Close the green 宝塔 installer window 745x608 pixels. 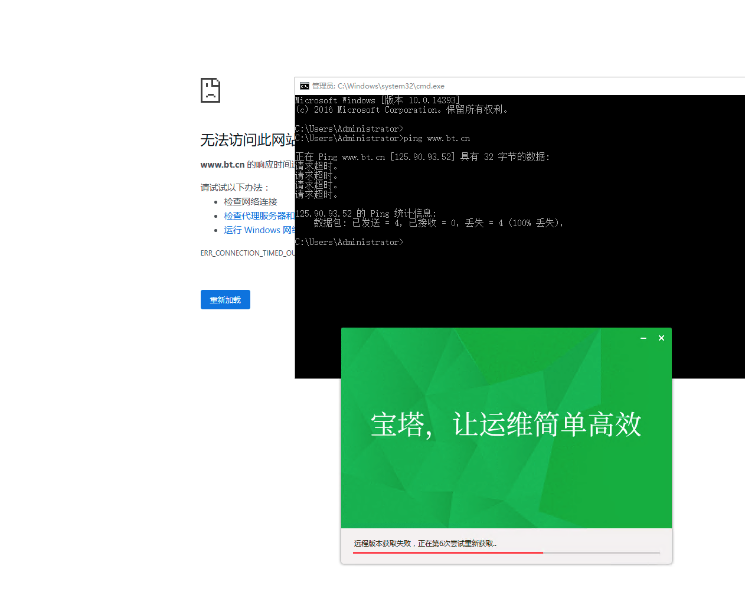(x=661, y=338)
